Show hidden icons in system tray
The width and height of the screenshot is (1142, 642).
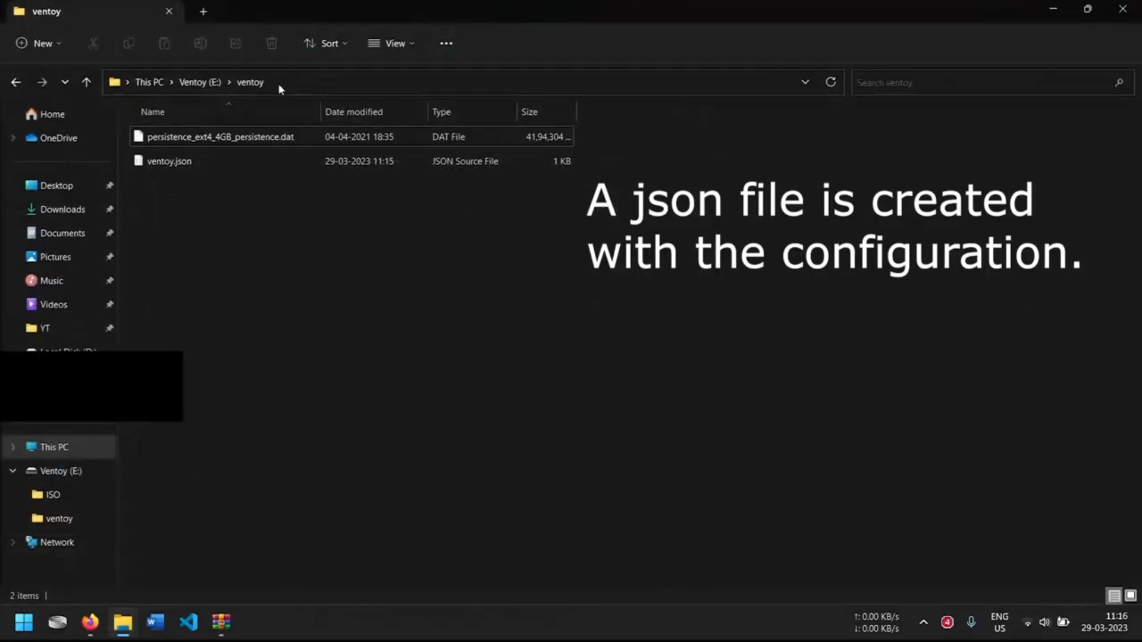[923, 622]
